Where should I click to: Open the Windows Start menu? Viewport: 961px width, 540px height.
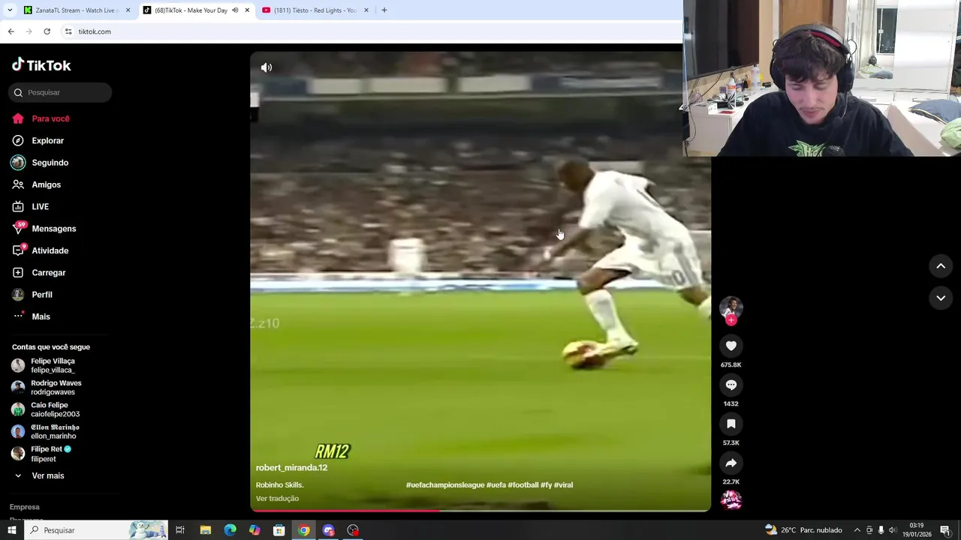11,530
